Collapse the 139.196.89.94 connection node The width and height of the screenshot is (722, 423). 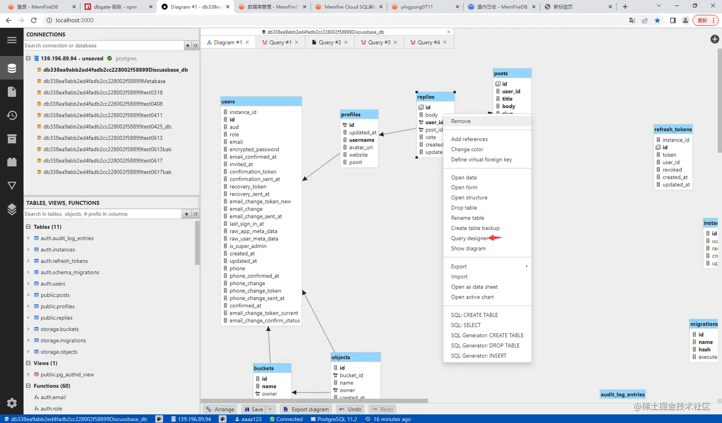pyautogui.click(x=28, y=58)
